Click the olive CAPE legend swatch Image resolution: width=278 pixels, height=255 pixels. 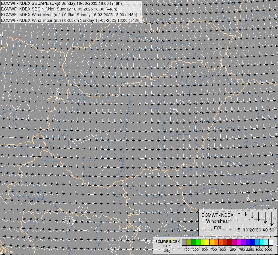(189, 242)
